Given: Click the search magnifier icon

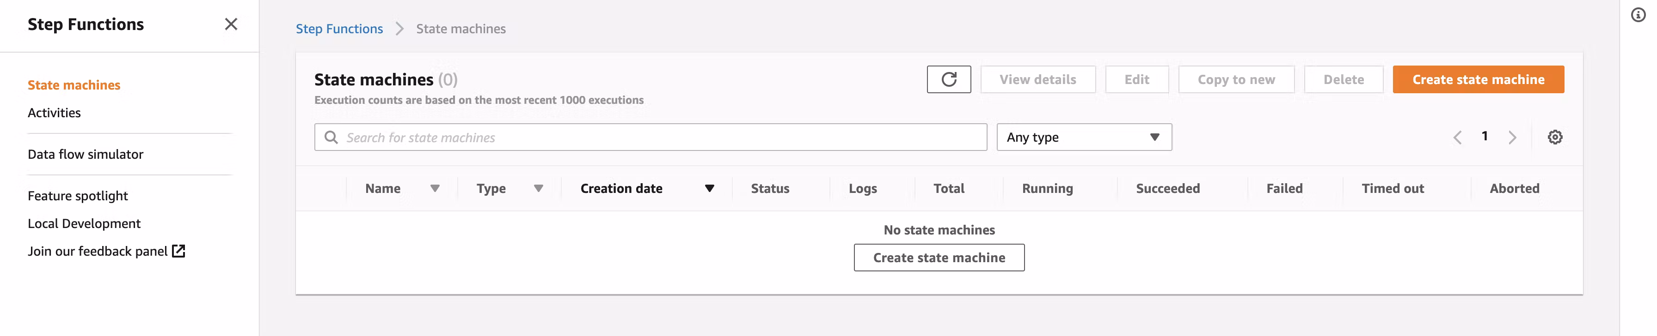Looking at the screenshot, I should coord(331,138).
